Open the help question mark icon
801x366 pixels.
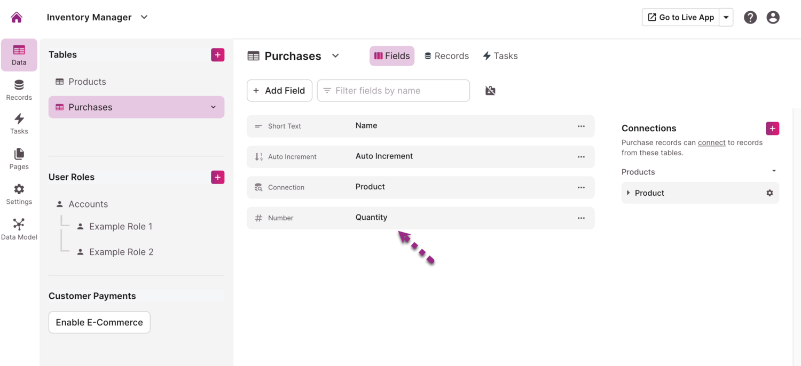click(750, 17)
